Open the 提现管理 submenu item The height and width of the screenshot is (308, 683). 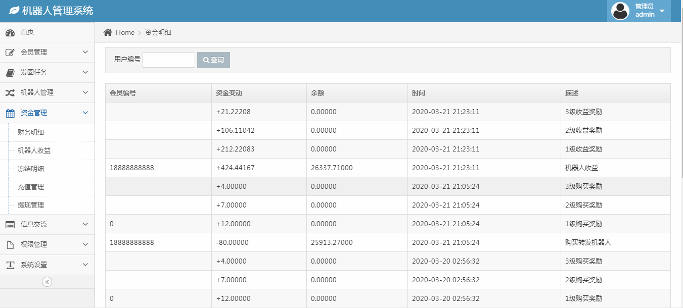coord(31,205)
